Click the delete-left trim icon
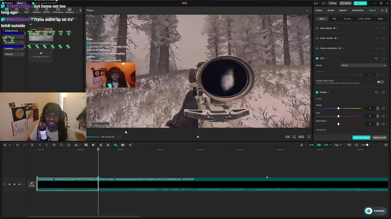Image resolution: width=391 pixels, height=219 pixels. pos(39,145)
